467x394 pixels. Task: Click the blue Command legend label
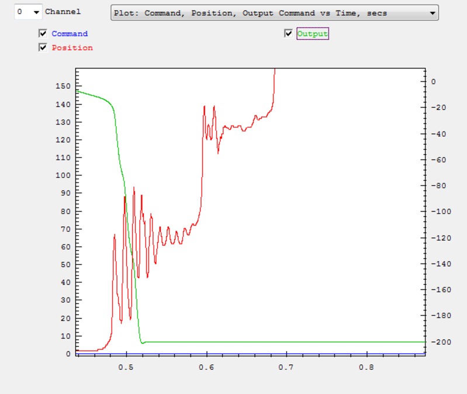click(70, 34)
